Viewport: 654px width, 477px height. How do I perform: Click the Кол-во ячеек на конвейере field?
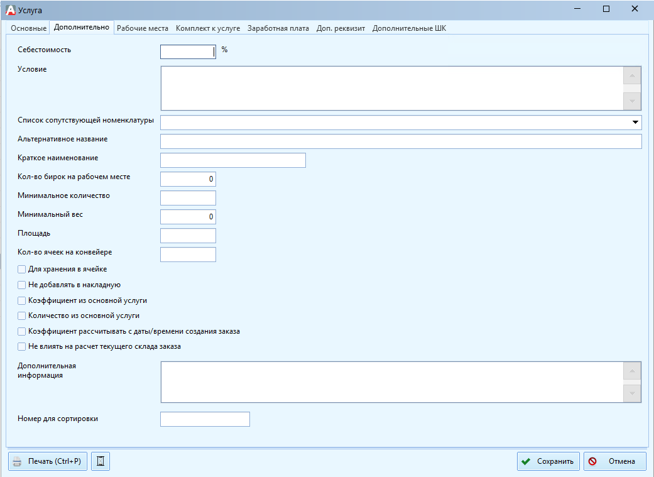point(188,255)
